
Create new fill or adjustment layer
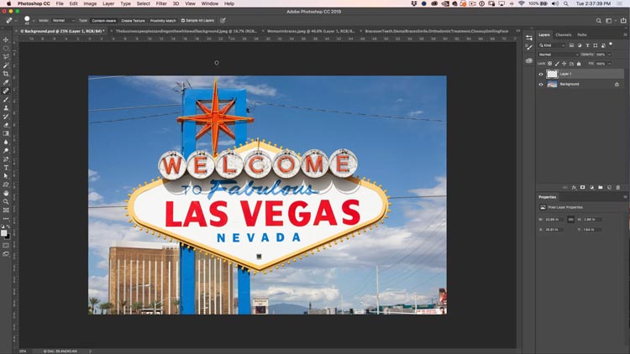pos(591,187)
